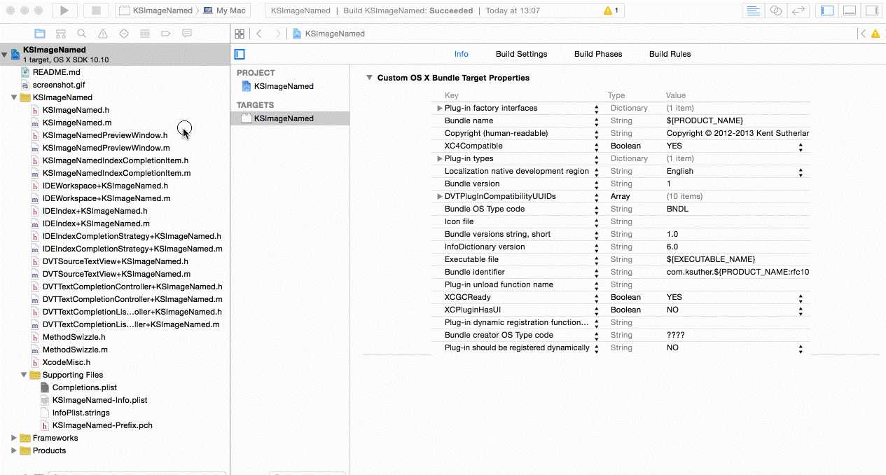Screen dimensions: 886x475
Task: Stop the running build
Action: [x=96, y=11]
